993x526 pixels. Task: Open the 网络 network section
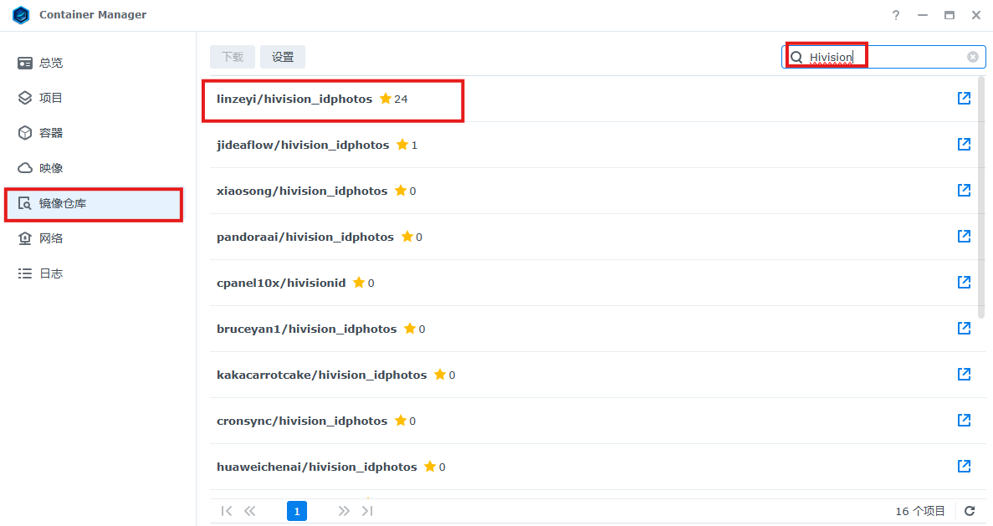[50, 238]
